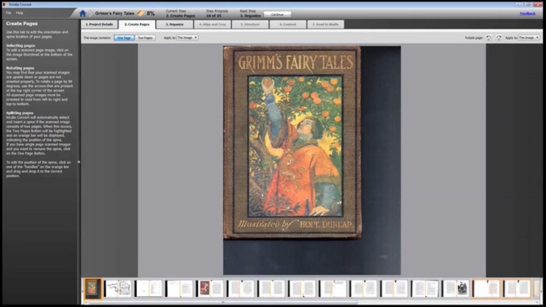546x307 pixels.
Task: Click the Kindle Convert title bar icon
Action: click(5, 4)
